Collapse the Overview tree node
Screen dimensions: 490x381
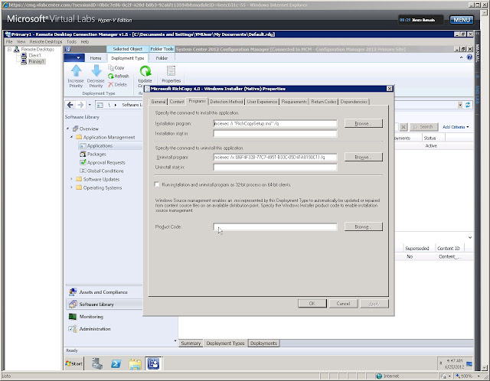[x=68, y=129]
